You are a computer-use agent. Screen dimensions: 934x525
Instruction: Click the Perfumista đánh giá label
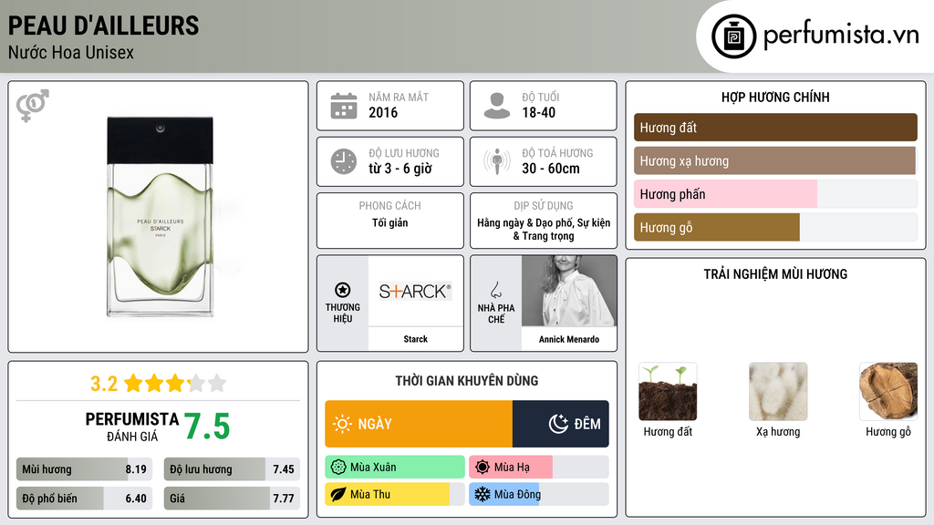point(132,427)
